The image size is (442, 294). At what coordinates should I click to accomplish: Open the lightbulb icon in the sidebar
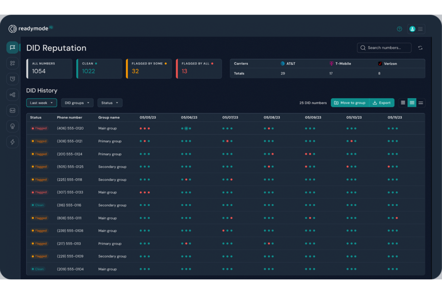(x=12, y=126)
